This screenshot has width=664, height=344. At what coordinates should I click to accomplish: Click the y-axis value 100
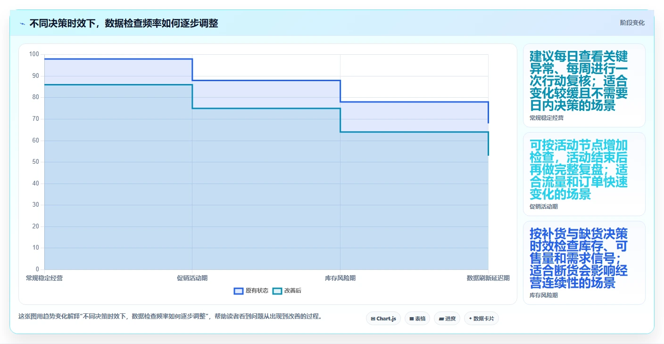(x=34, y=54)
